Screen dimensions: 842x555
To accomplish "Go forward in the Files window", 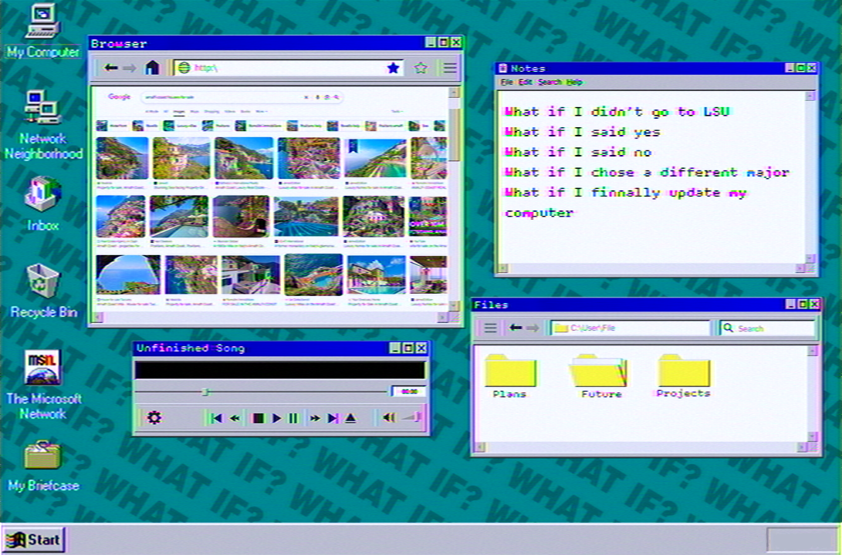I will click(533, 328).
